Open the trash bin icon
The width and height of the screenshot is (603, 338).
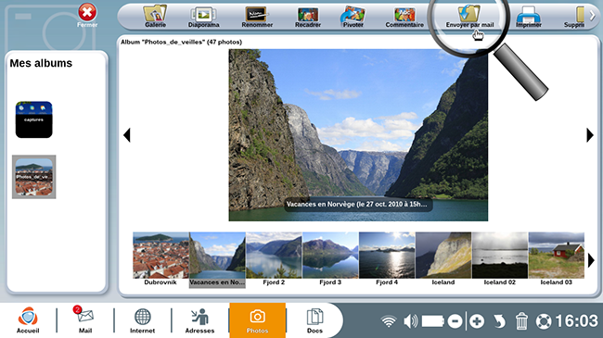point(521,321)
